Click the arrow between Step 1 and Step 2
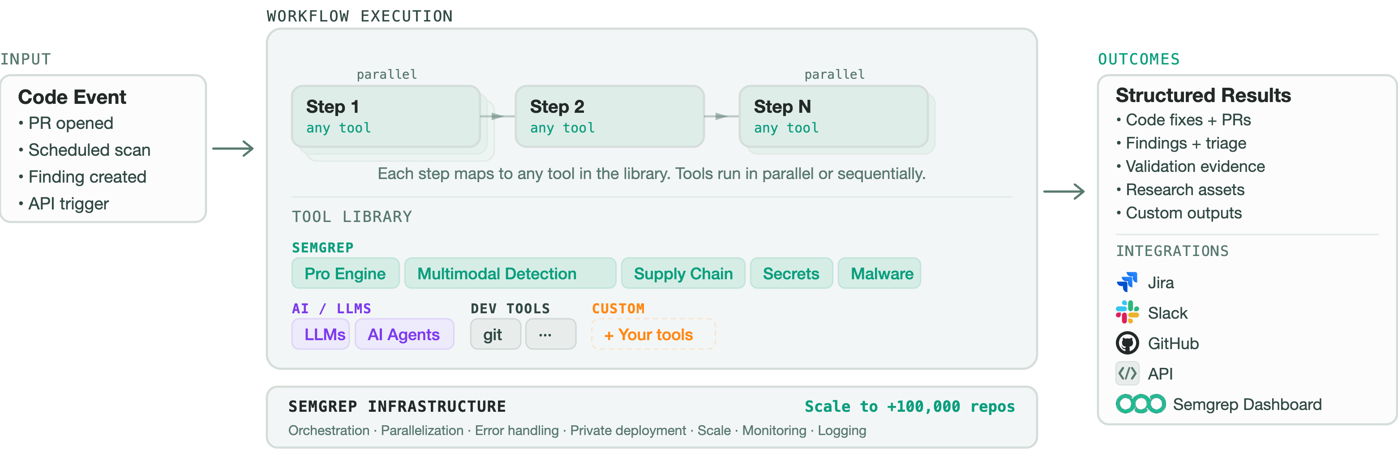The width and height of the screenshot is (1398, 461). pos(497,117)
